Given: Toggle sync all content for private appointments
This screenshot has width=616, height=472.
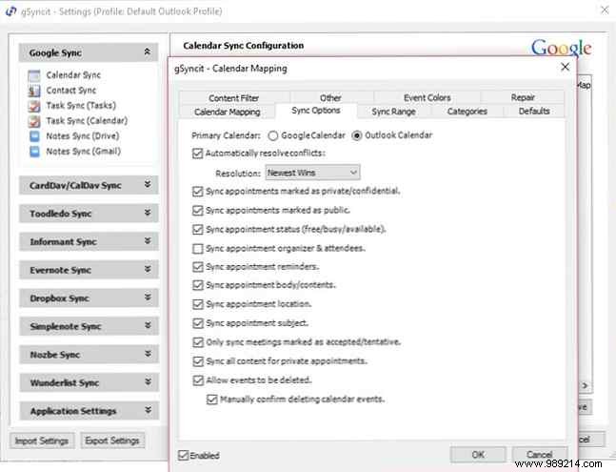Looking at the screenshot, I should [x=198, y=361].
